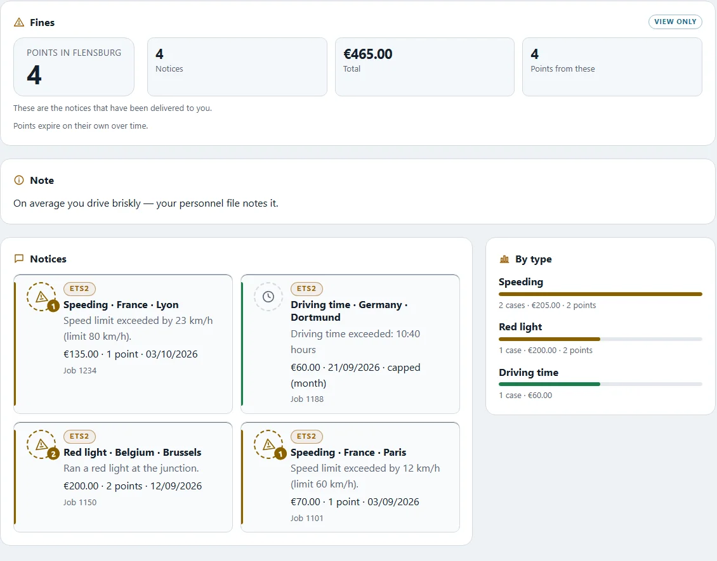This screenshot has width=717, height=561.
Task: Click the 2 points badge on the Brussels notice
Action: tap(53, 454)
